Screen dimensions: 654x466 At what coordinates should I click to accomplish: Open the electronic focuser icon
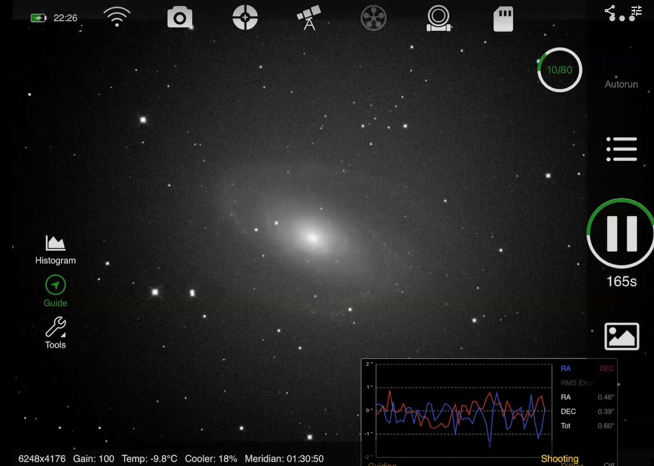pyautogui.click(x=438, y=18)
